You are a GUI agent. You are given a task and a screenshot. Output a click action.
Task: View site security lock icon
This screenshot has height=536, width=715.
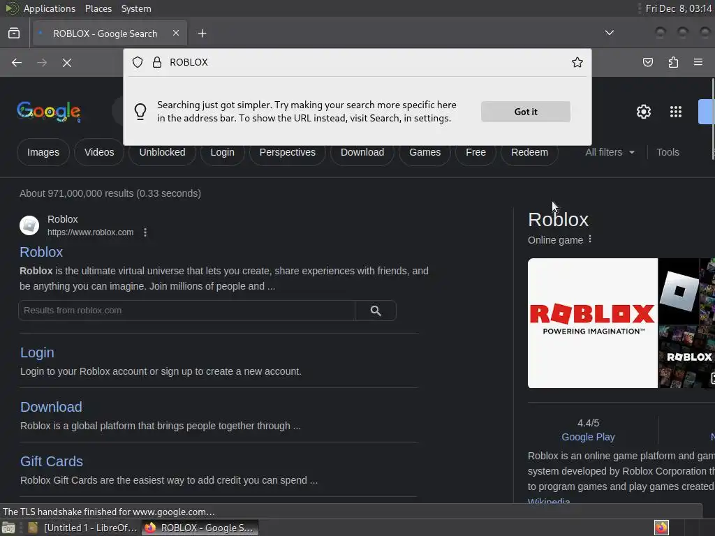pyautogui.click(x=157, y=62)
